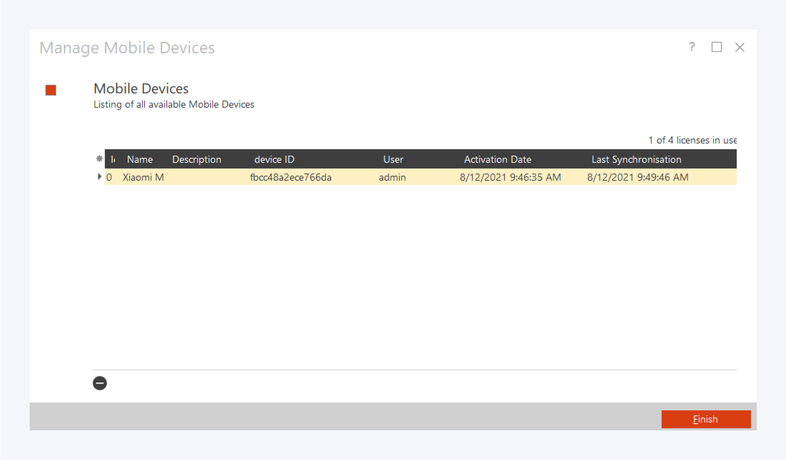Sort by the Name column header
The image size is (786, 460).
(140, 159)
